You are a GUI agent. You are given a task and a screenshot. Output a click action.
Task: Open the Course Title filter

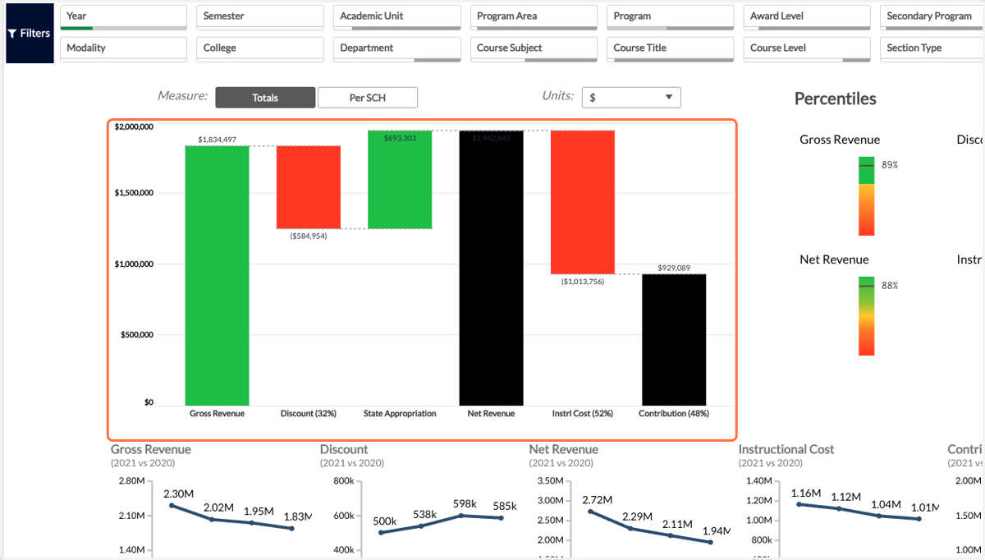pos(671,48)
